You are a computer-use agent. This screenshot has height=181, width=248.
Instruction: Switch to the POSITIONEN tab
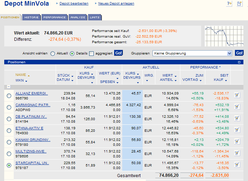pyautogui.click(x=10, y=17)
